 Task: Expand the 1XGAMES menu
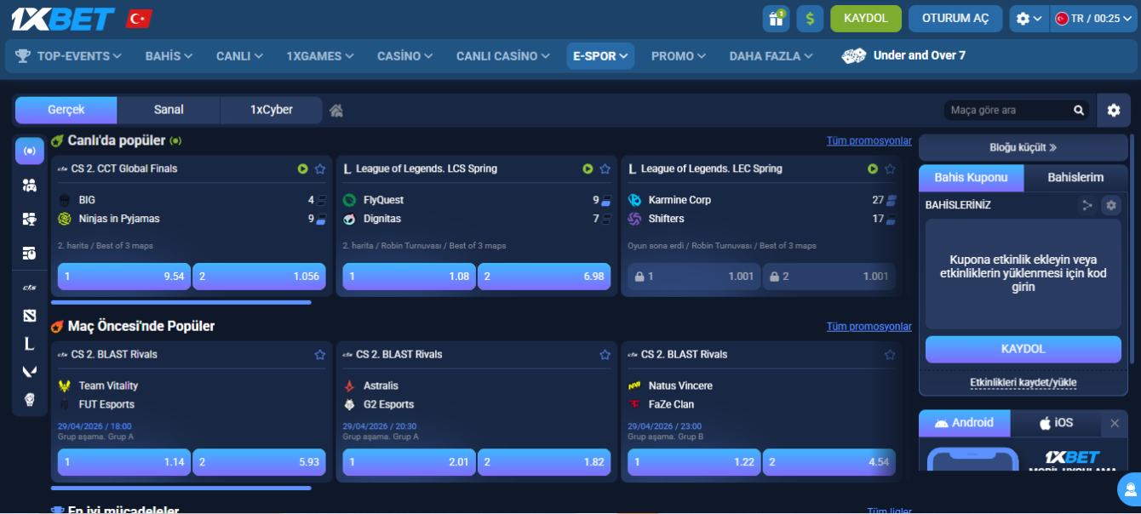[319, 56]
